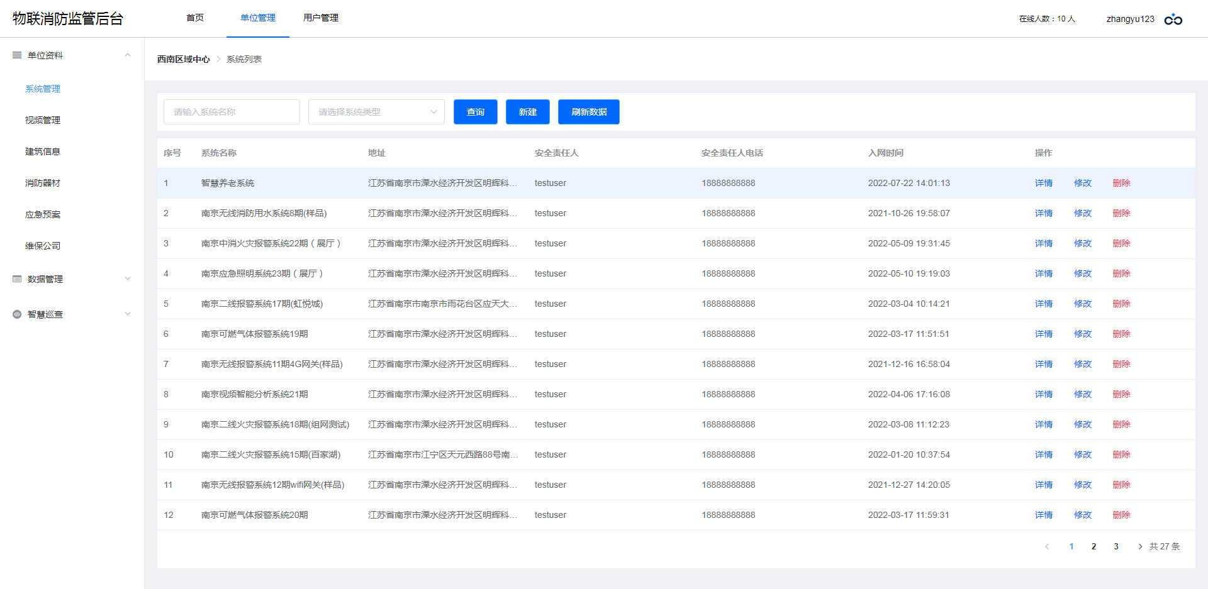The image size is (1208, 589).
Task: Expand the 智慧巡查 menu chevron
Action: [128, 314]
